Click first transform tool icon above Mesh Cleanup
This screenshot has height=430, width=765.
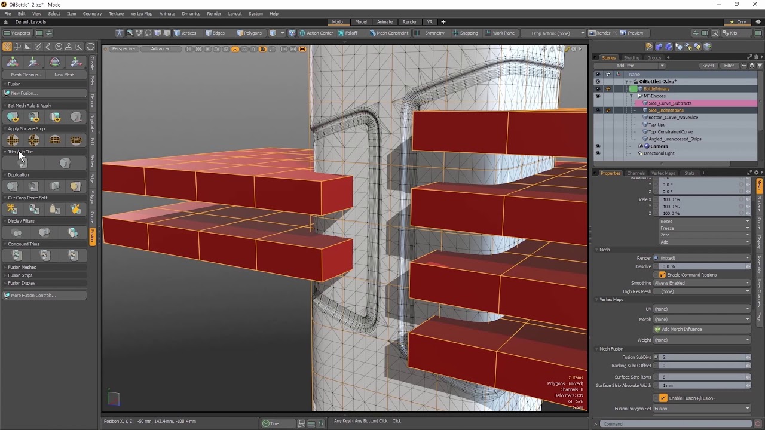(x=13, y=62)
